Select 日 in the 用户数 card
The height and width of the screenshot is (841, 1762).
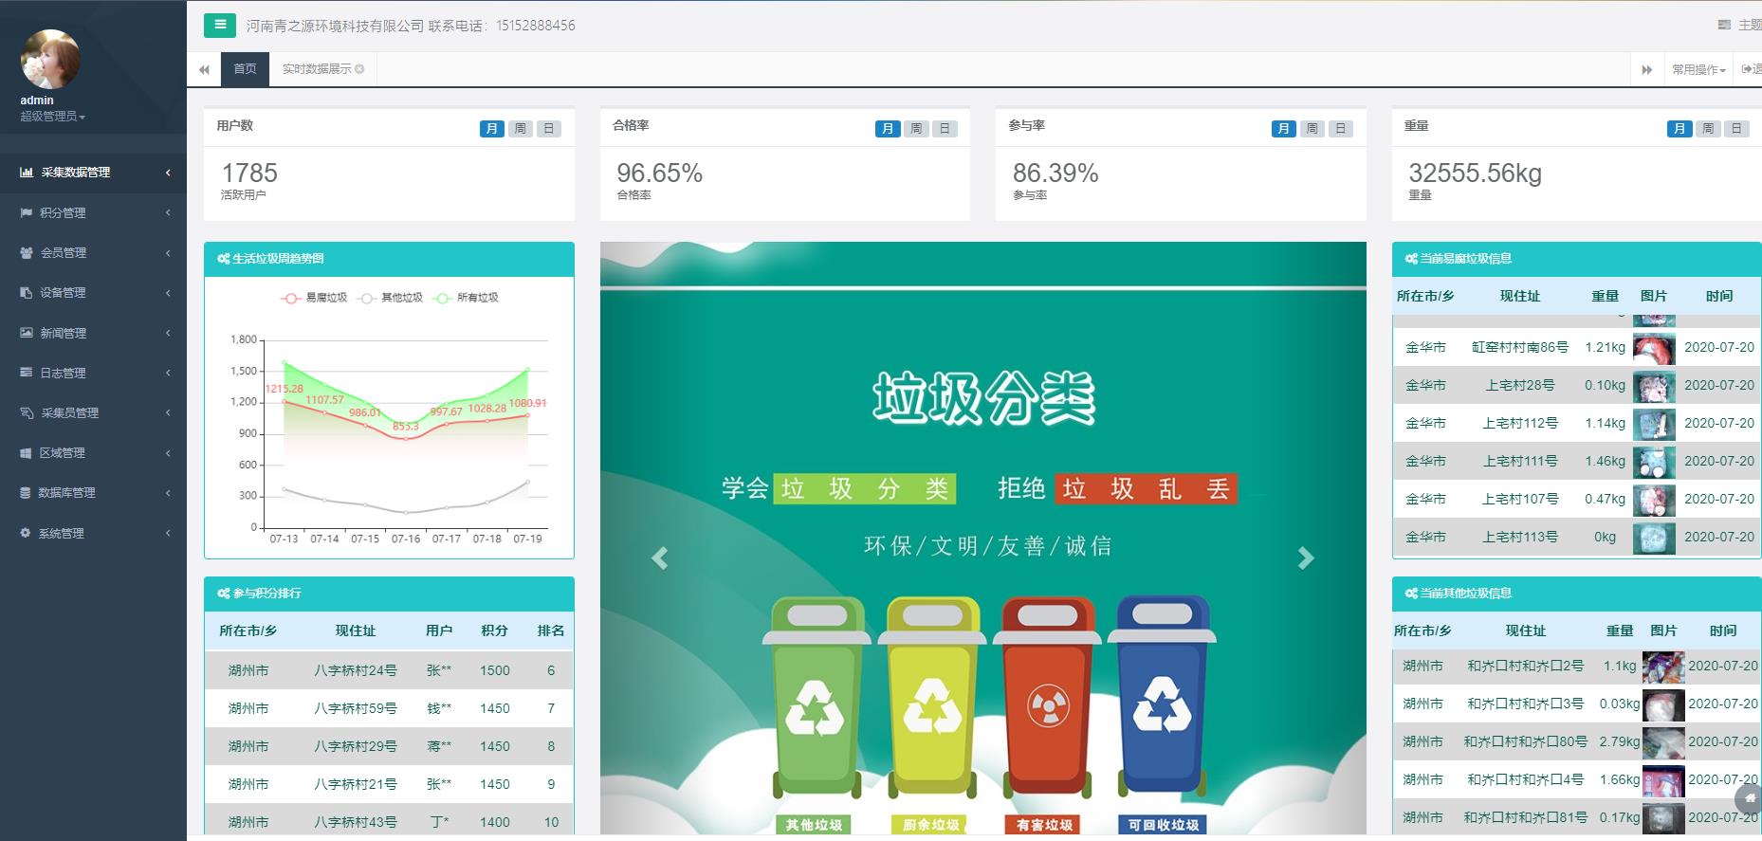(x=548, y=129)
